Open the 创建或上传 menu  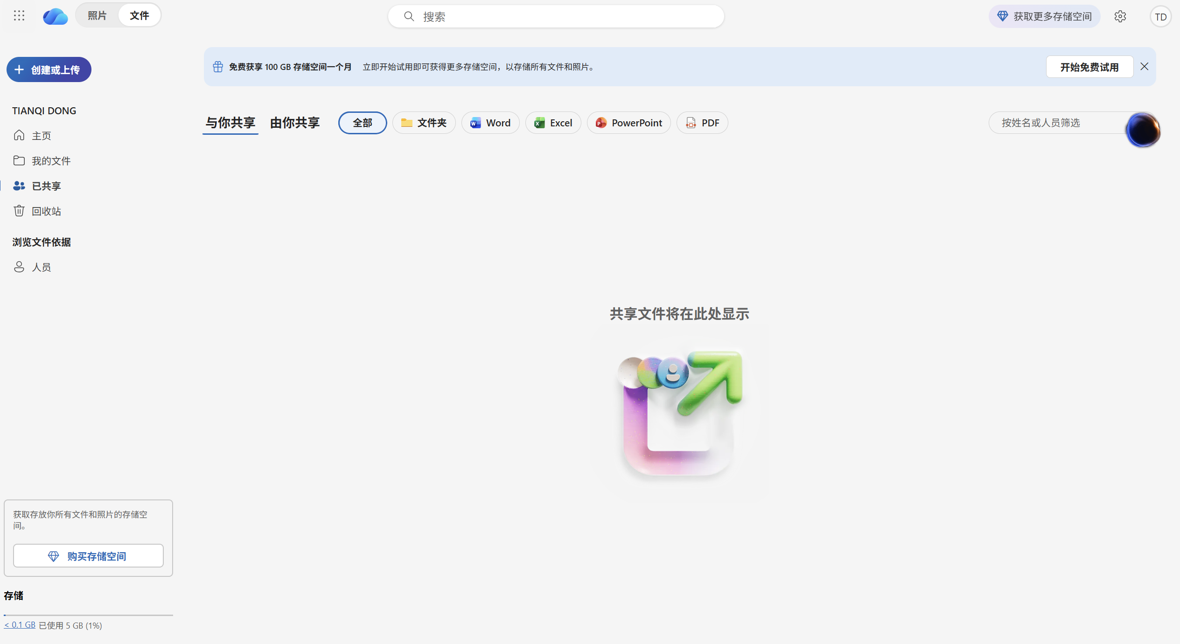click(49, 69)
